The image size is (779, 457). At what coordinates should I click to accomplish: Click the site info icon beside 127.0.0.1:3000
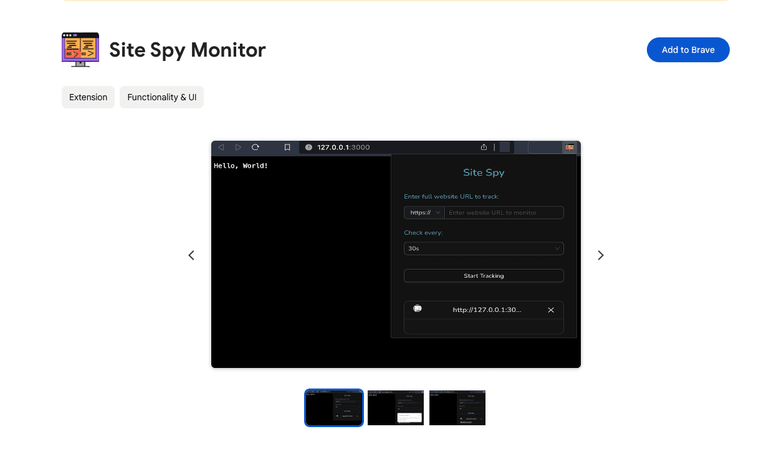point(308,147)
